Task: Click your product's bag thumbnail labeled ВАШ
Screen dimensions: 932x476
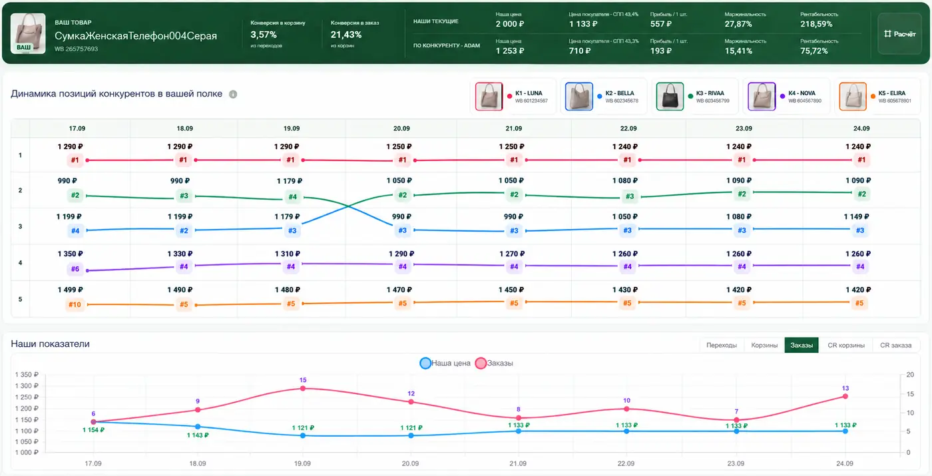Action: tap(28, 33)
